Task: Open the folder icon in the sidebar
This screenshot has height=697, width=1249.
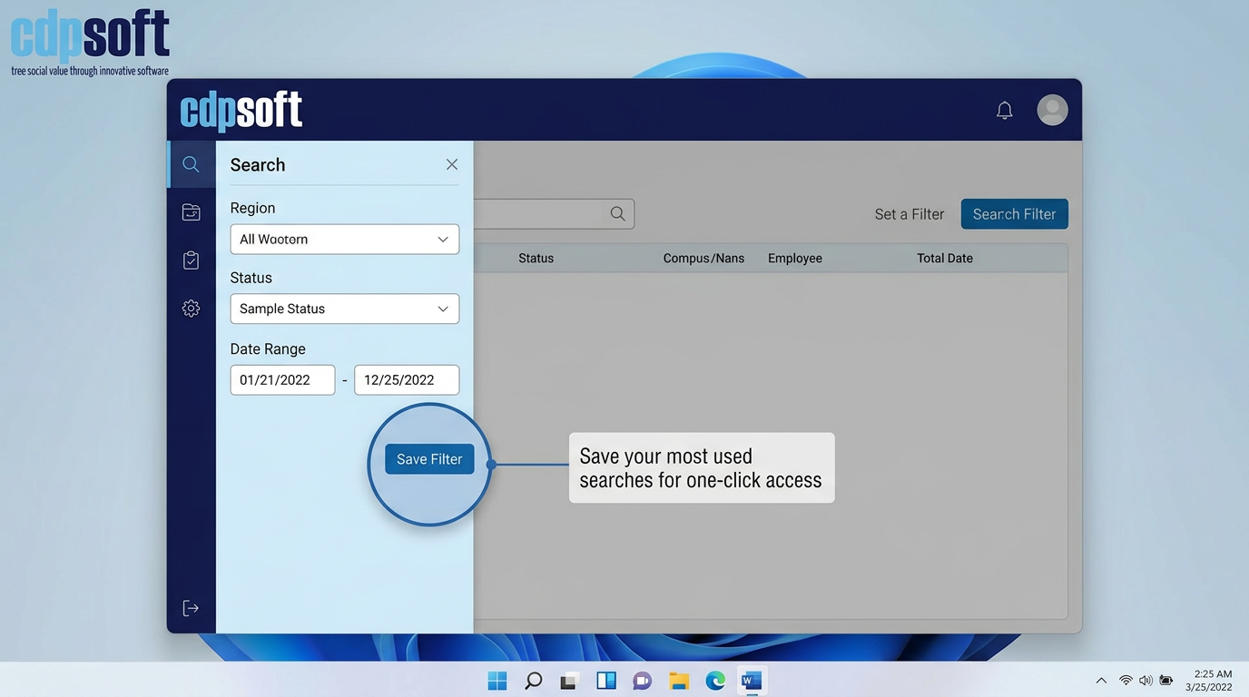Action: (x=191, y=212)
